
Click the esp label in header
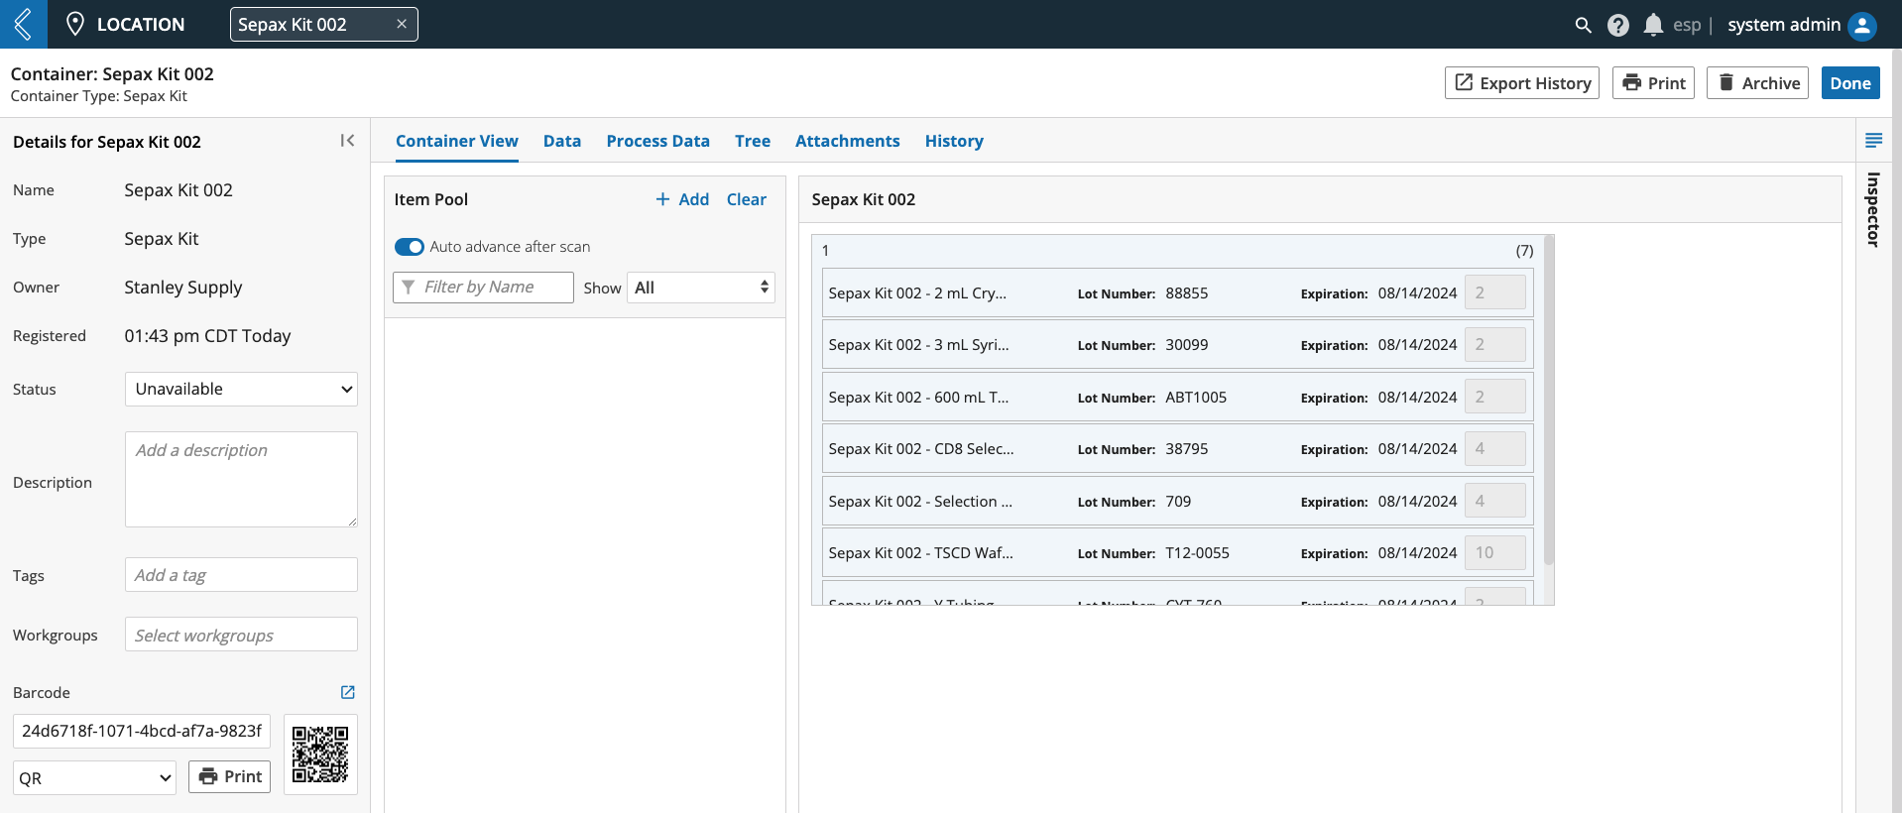(x=1686, y=25)
